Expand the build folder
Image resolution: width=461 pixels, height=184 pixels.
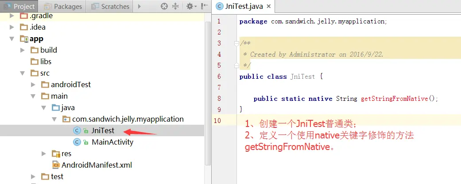point(23,50)
